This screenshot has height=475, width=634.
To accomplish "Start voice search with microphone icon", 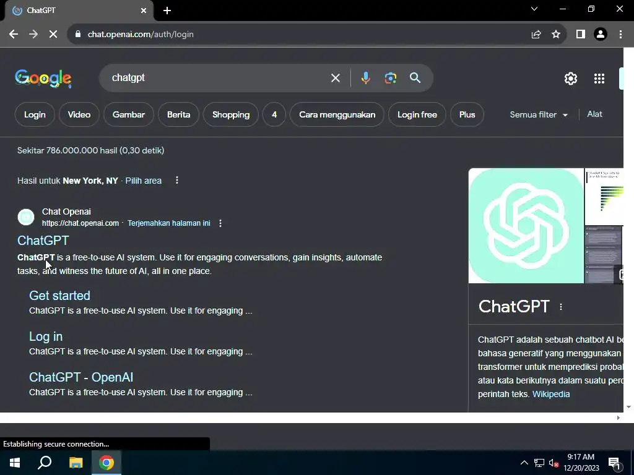I will 365,77.
